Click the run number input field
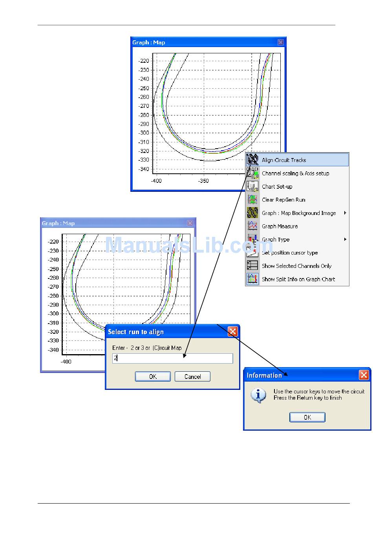Screen dimensions: 373x533 click(x=173, y=358)
